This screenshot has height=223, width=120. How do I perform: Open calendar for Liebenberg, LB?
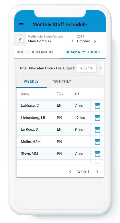[98, 118]
